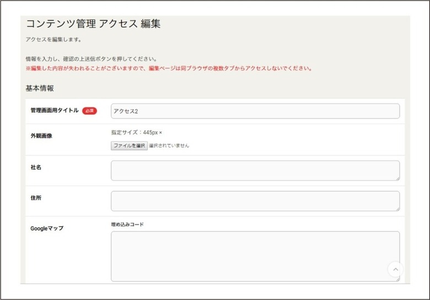Click the 管理画面用タイトル label
Screen dimensions: 430x300
click(55, 110)
